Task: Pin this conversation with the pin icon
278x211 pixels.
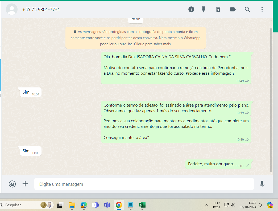Action: click(204, 9)
